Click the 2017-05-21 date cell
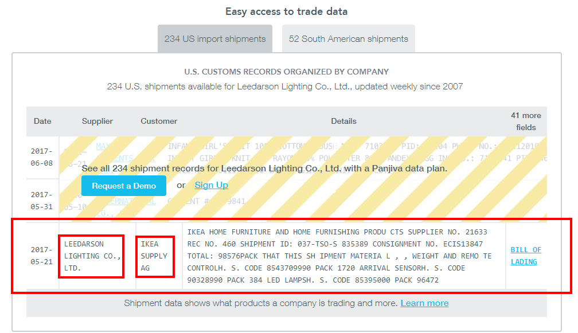The image size is (578, 333). coord(42,256)
